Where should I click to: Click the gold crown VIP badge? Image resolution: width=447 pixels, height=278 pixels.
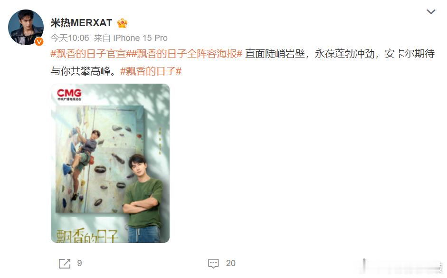tap(122, 23)
